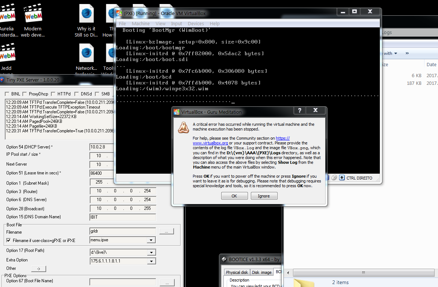
Task: Click the empty Option 67 Boot File Name field
Action: [x=123, y=282]
